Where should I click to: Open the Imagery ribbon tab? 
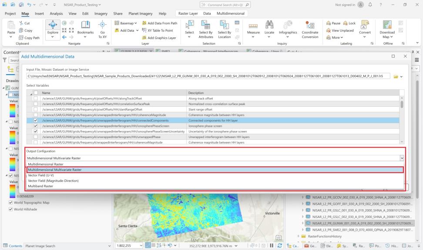[101, 13]
